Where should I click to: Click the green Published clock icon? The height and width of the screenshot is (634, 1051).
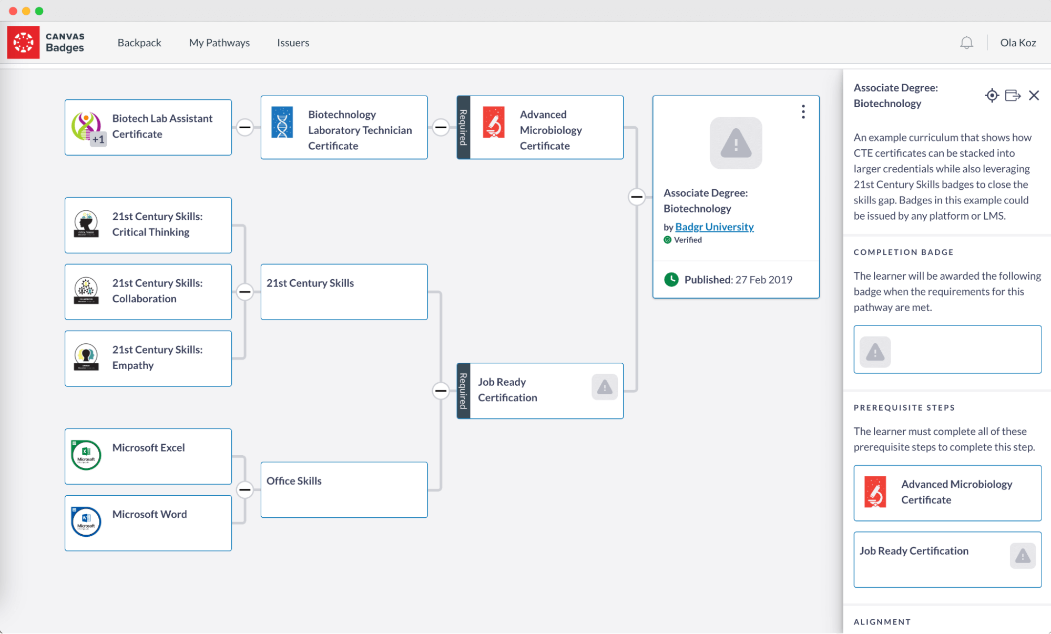point(671,280)
